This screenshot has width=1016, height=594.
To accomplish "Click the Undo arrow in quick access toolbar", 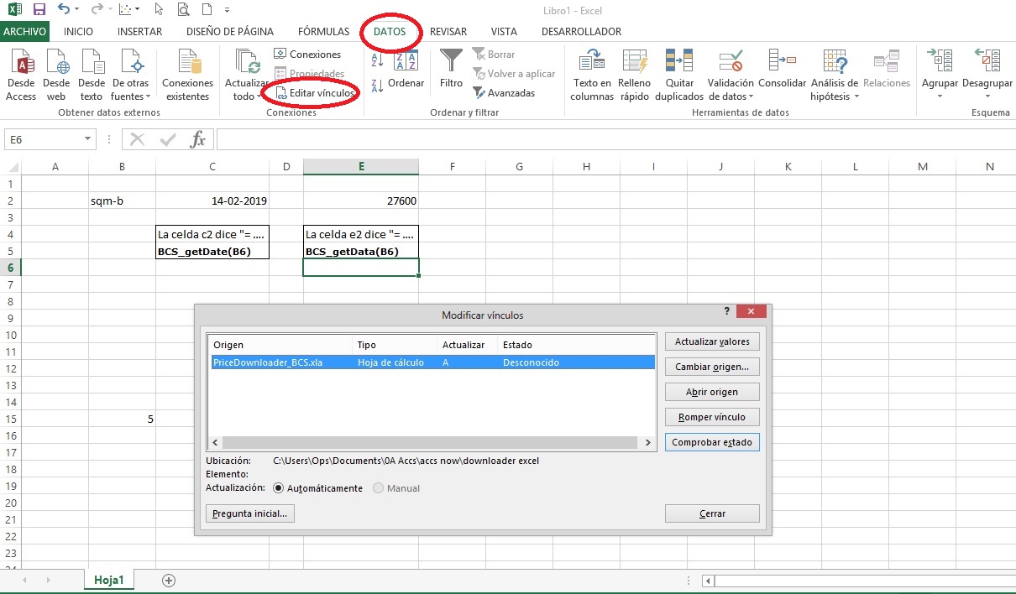I will tap(65, 10).
